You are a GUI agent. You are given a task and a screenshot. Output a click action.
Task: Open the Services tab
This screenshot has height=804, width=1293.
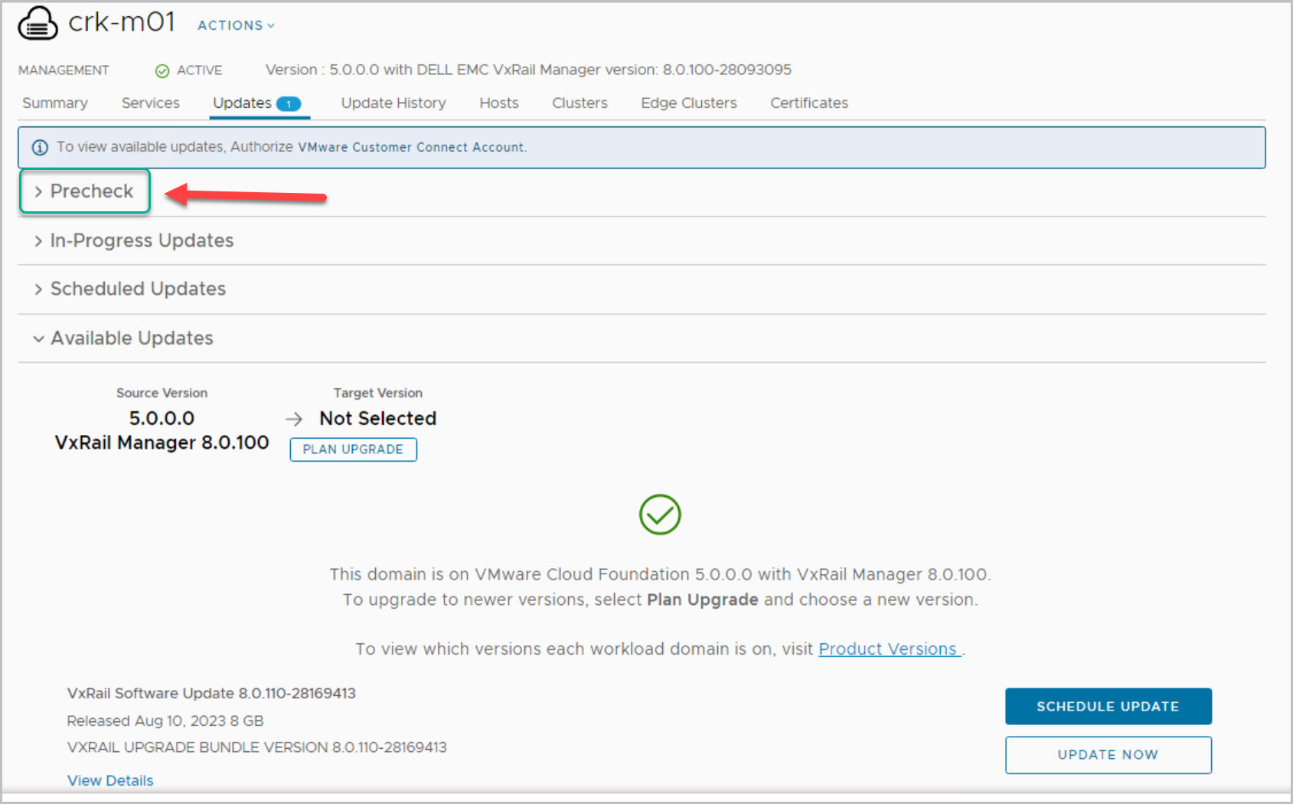[151, 103]
